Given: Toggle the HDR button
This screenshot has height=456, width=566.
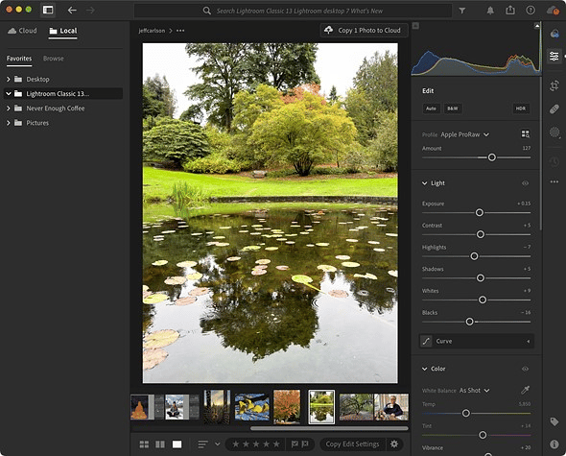Looking at the screenshot, I should tap(521, 108).
